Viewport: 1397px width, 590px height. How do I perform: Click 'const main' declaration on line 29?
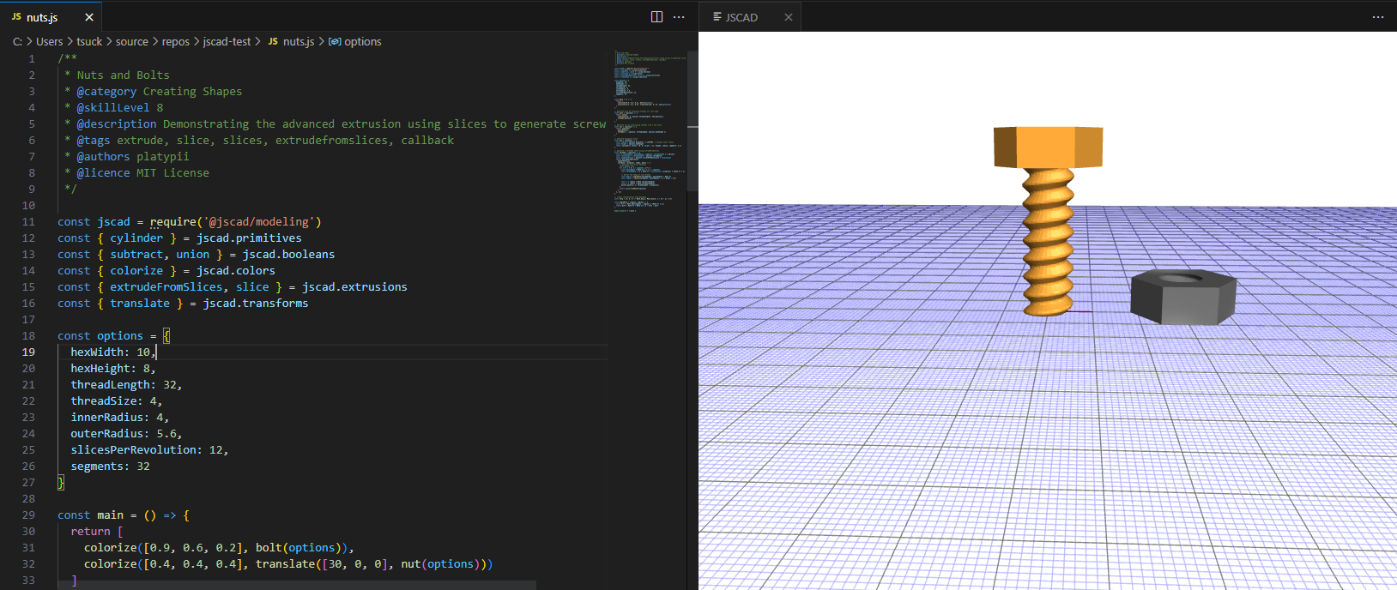tap(90, 515)
